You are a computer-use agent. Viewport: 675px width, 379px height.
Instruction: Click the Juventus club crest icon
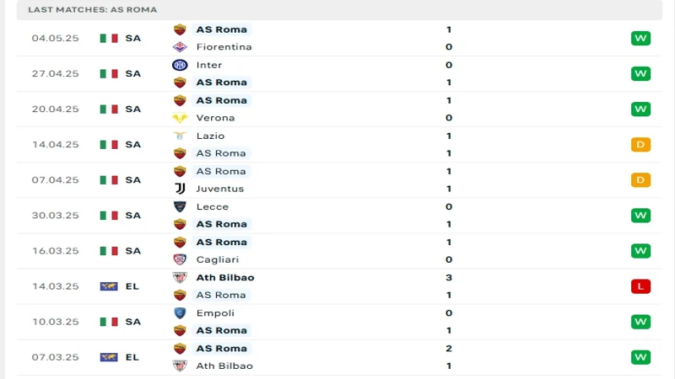point(180,189)
